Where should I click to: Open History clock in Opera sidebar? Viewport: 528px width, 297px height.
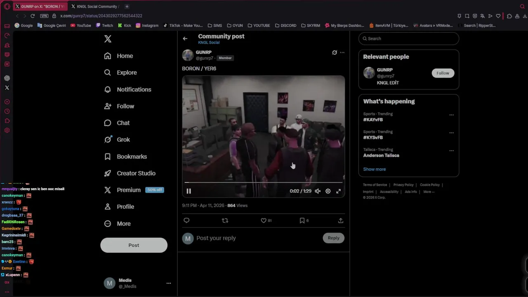[x=7, y=111]
